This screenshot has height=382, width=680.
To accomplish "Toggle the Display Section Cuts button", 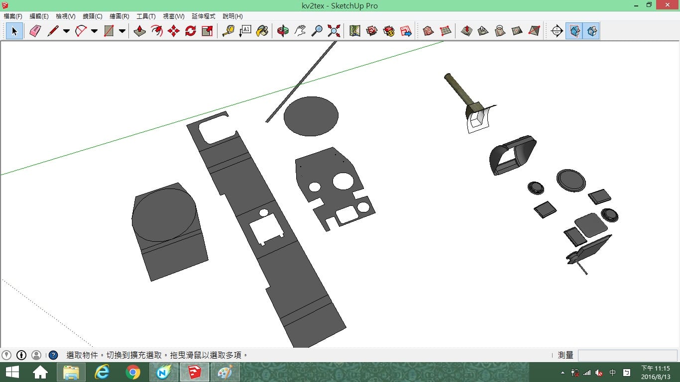I will click(591, 31).
